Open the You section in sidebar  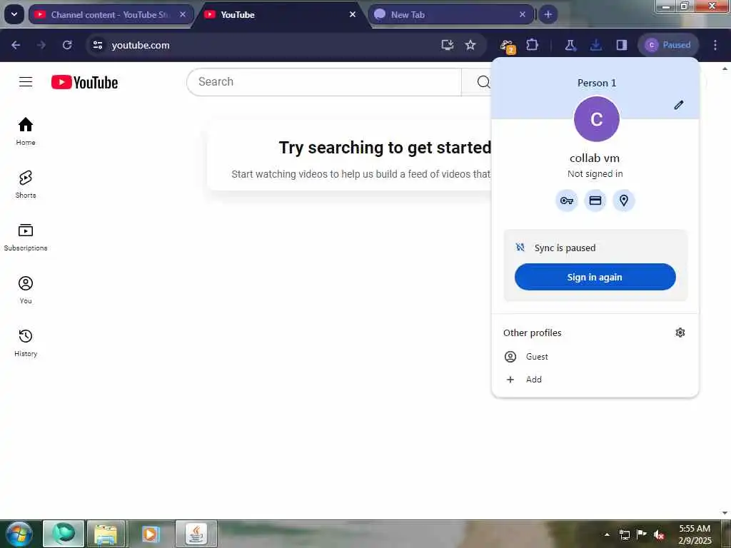pyautogui.click(x=26, y=290)
